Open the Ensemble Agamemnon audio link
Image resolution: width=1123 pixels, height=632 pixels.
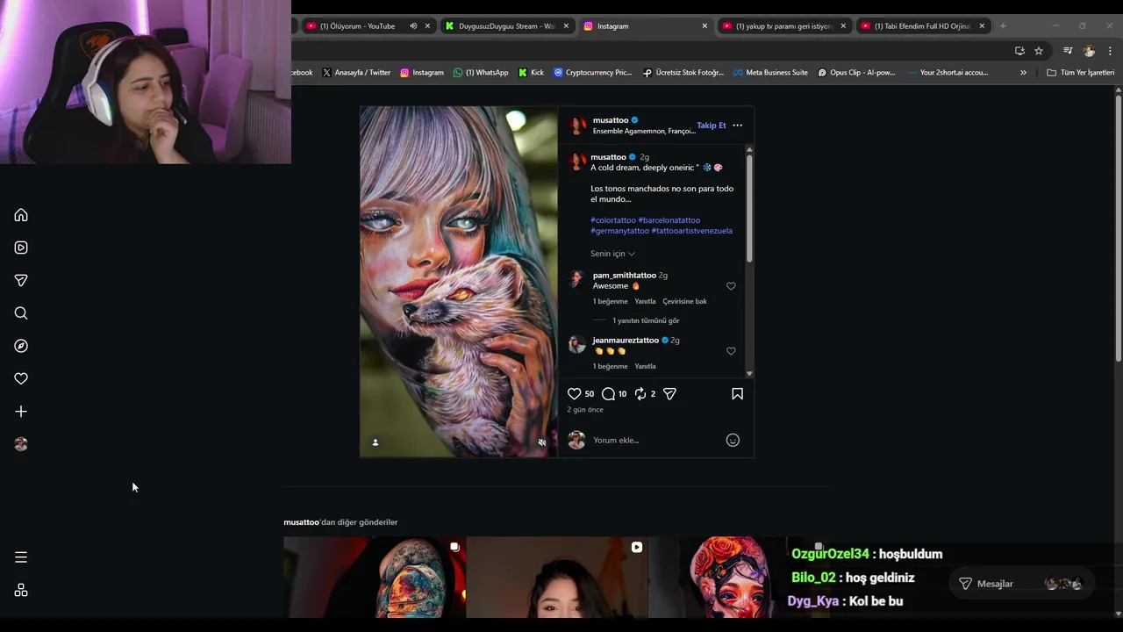click(x=643, y=132)
